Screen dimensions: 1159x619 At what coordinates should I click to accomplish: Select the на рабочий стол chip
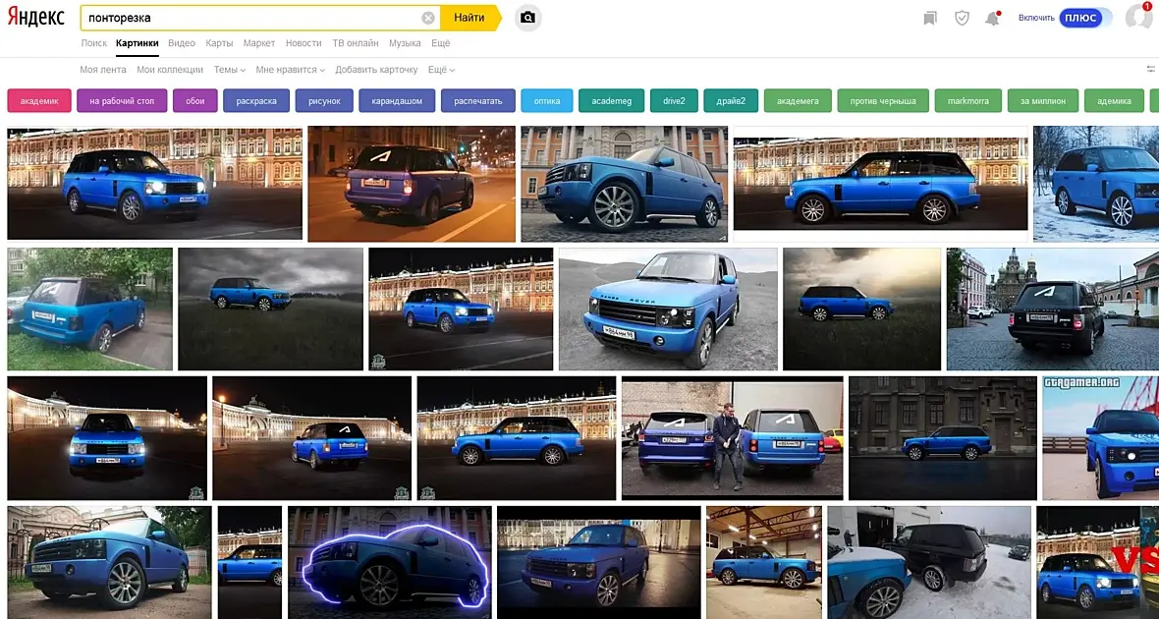coord(122,100)
